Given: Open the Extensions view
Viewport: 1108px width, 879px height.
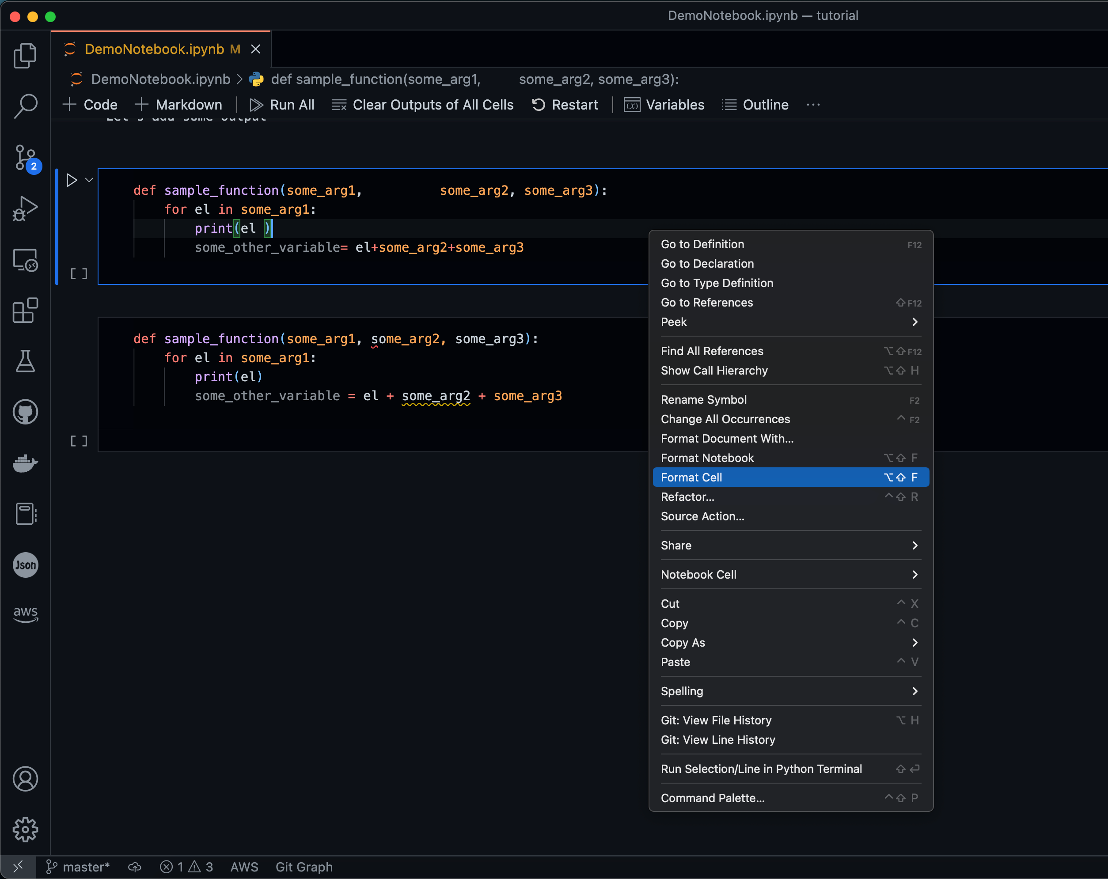Looking at the screenshot, I should tap(25, 310).
